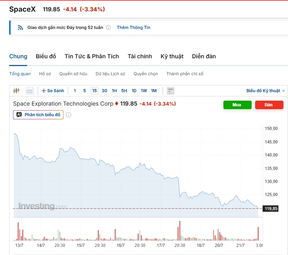Click the last red volume bar near 3:00
The width and height of the screenshot is (288, 255).
coord(258,234)
